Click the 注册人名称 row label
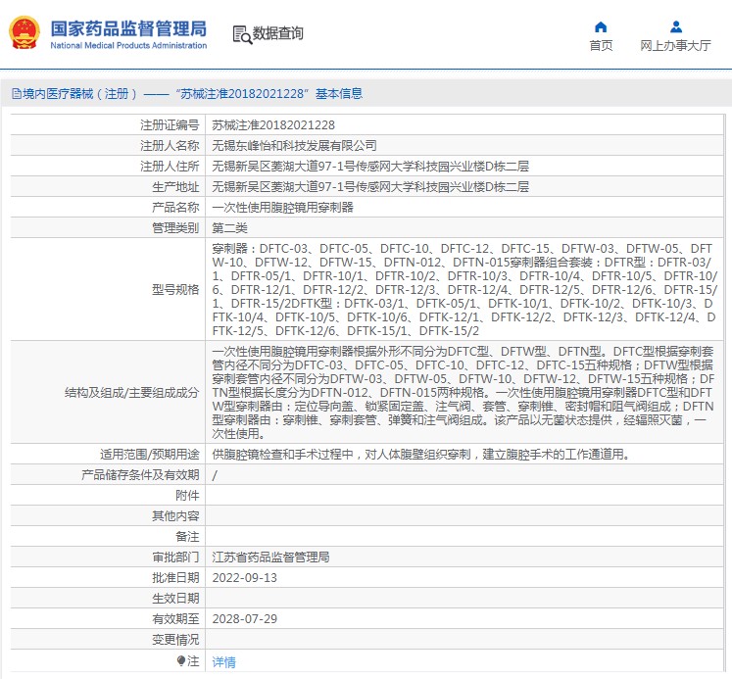 (x=170, y=146)
